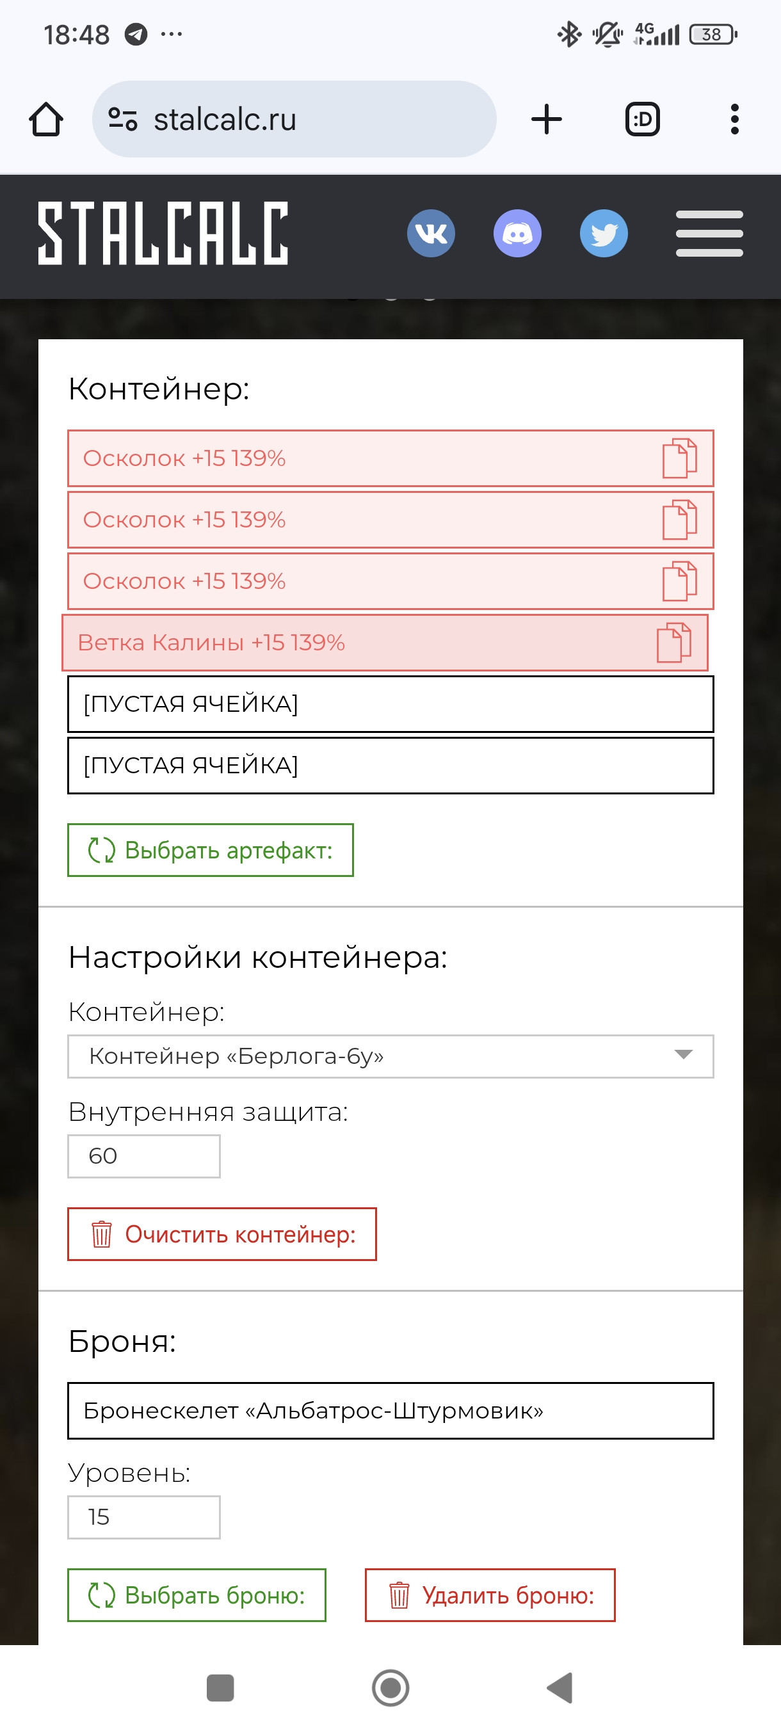Select the first empty cell slot

(390, 703)
